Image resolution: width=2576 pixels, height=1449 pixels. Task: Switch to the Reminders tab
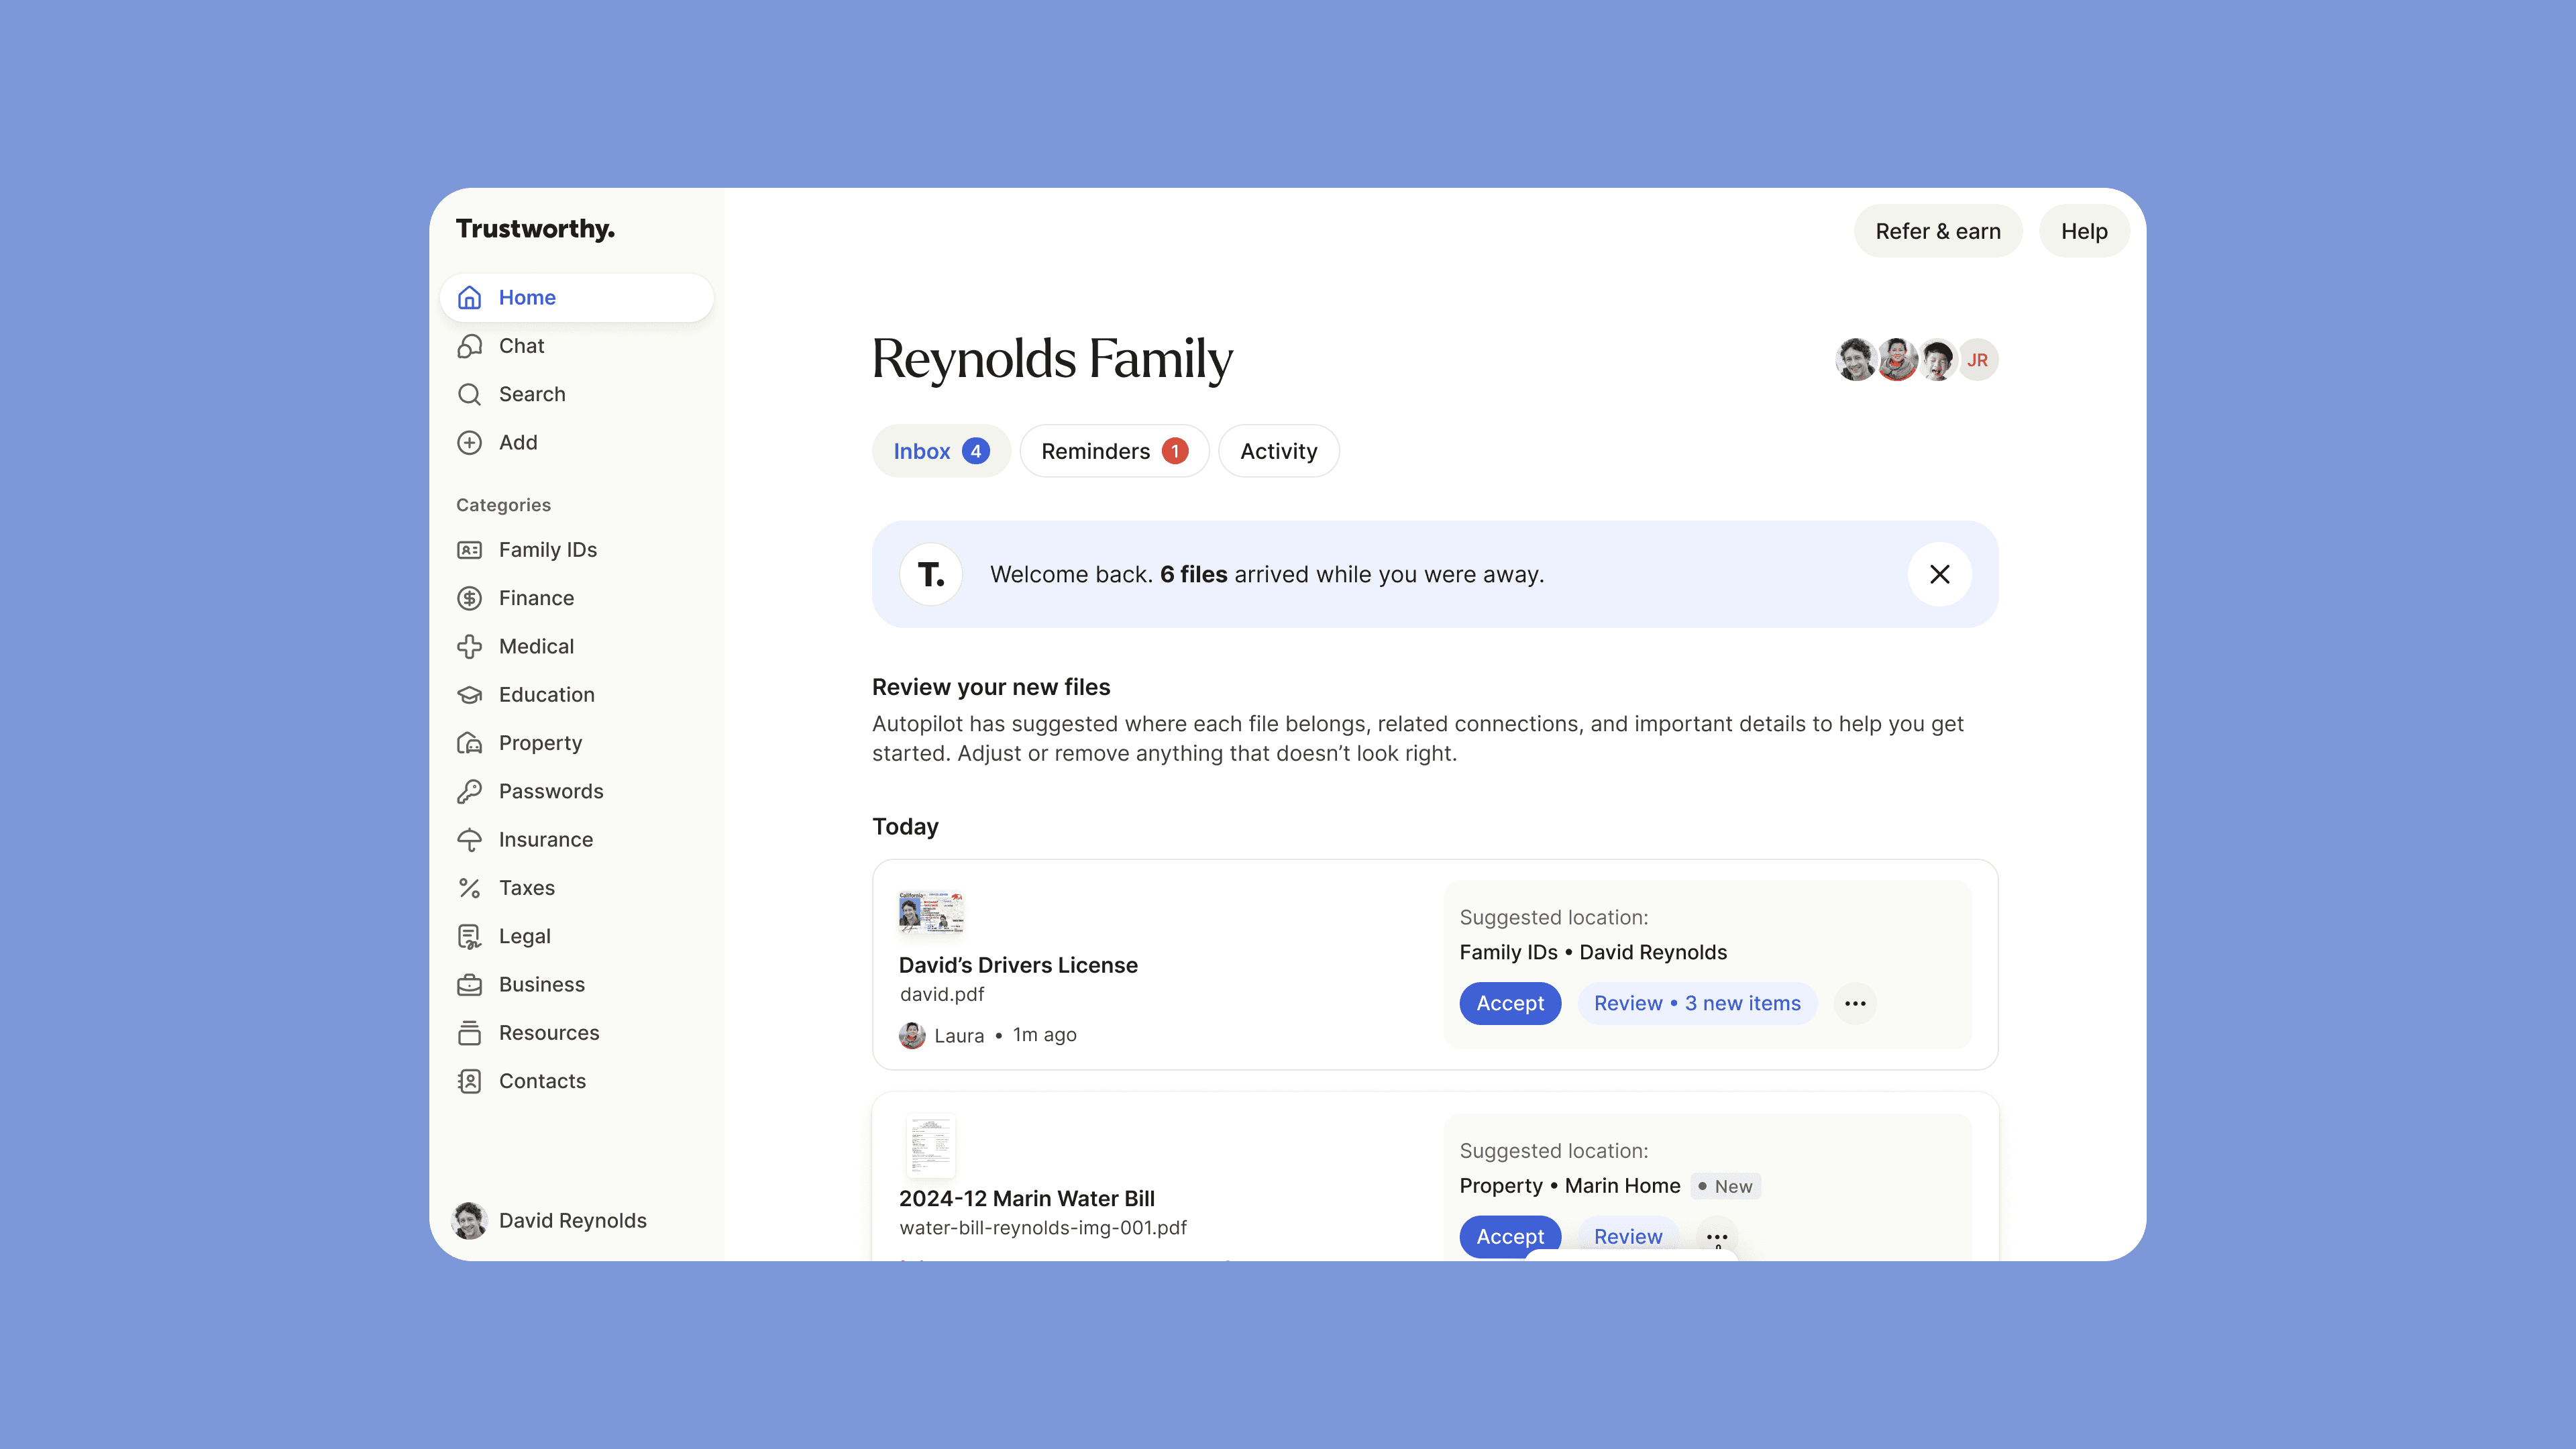[x=1114, y=451]
